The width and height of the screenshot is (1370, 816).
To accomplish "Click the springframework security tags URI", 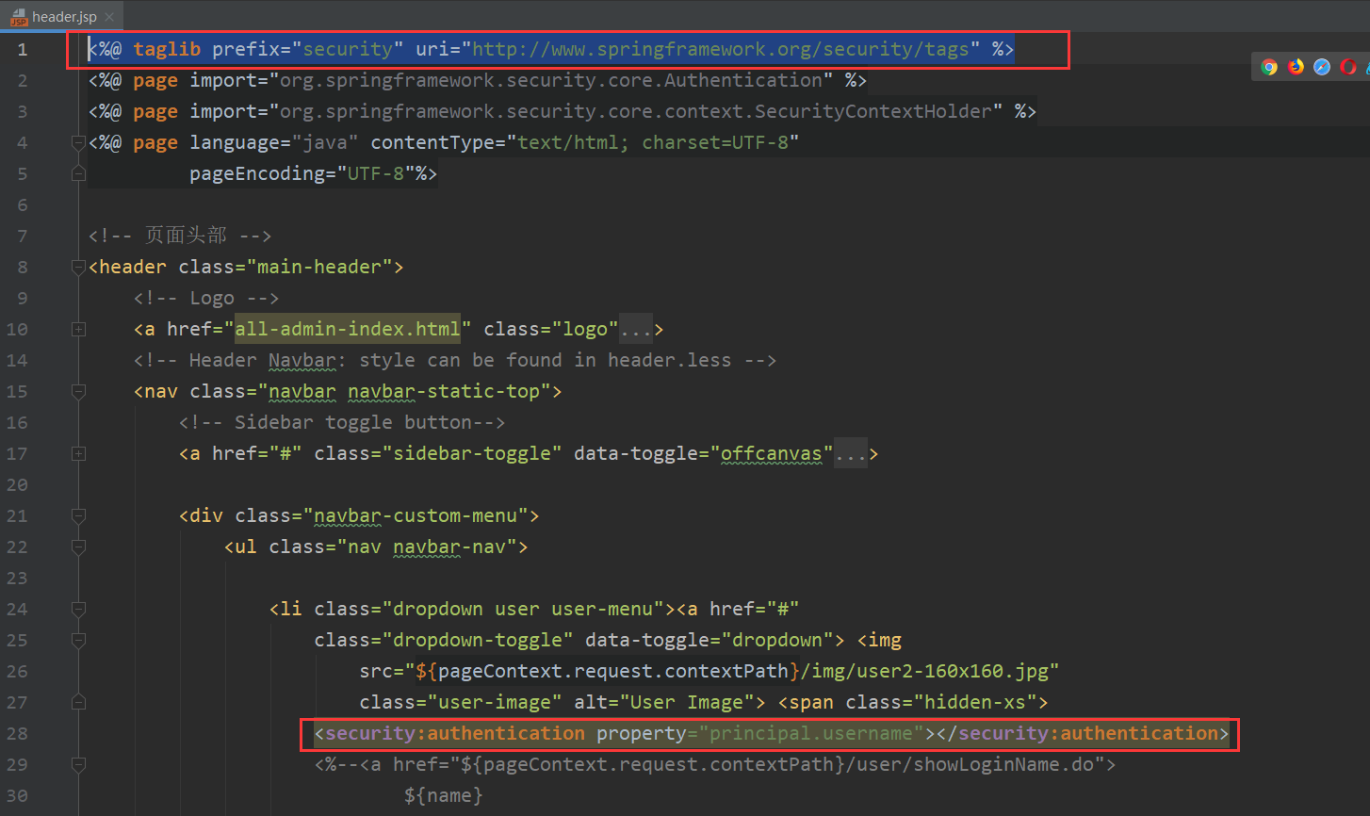I will [721, 49].
